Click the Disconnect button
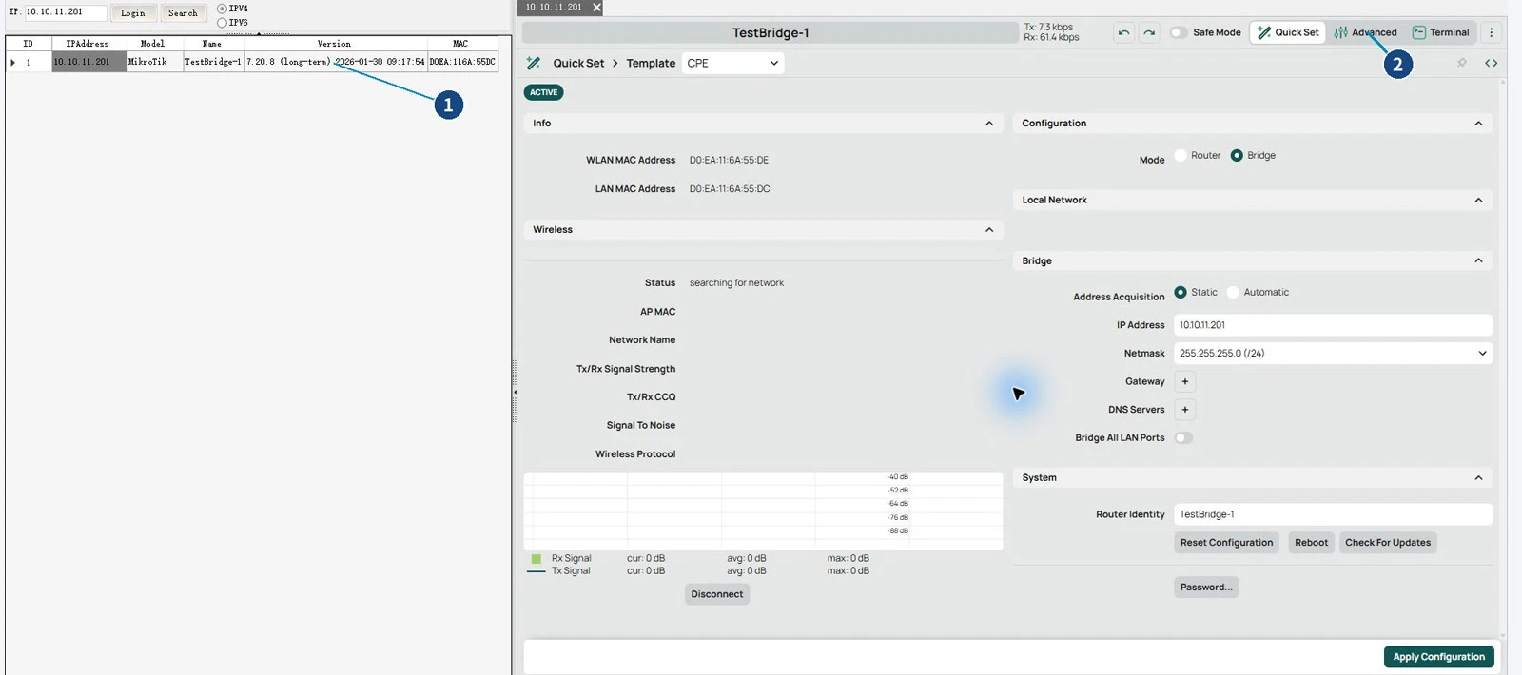 (x=717, y=594)
